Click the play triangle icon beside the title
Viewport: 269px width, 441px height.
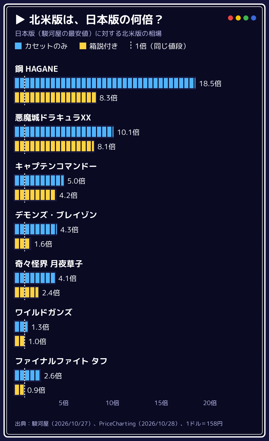pos(20,19)
